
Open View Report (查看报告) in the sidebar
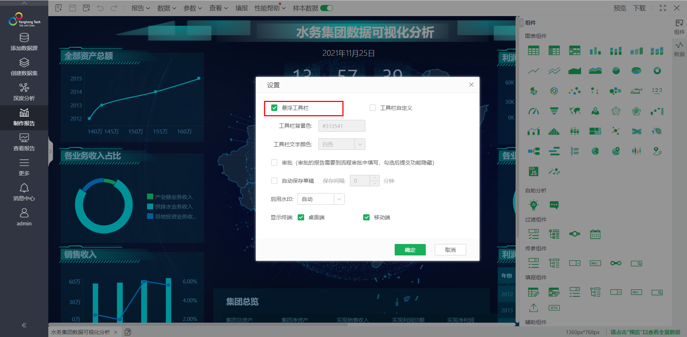24,142
